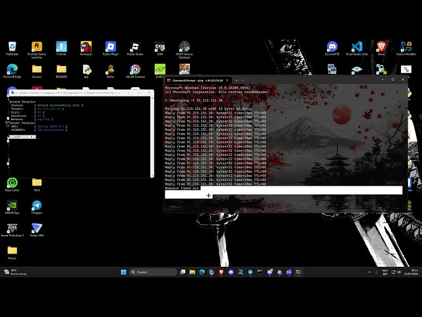Launch the Fortnite desktop shortcut

point(61,48)
